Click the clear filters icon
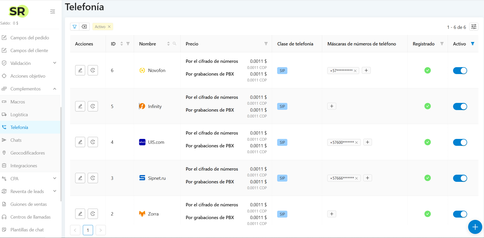 pyautogui.click(x=84, y=27)
